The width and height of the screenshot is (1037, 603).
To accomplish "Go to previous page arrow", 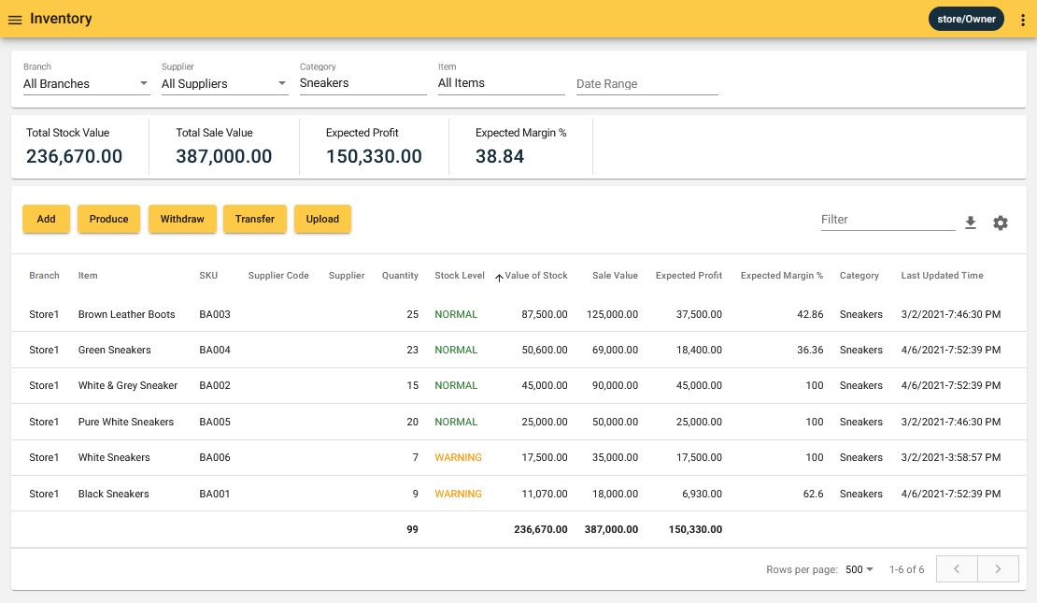I will pyautogui.click(x=958, y=569).
